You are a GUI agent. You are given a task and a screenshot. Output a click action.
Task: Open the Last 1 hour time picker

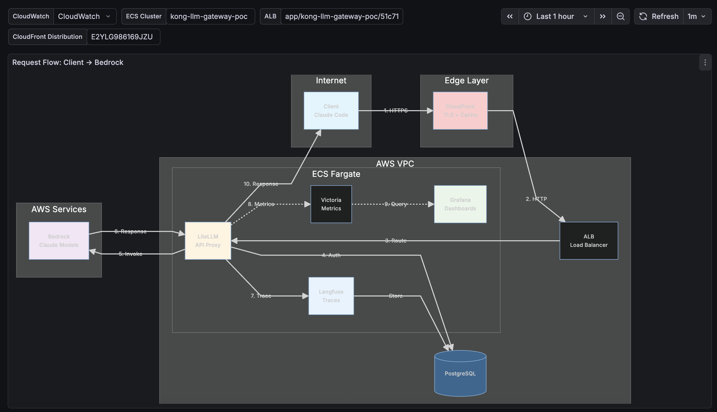[x=556, y=16]
